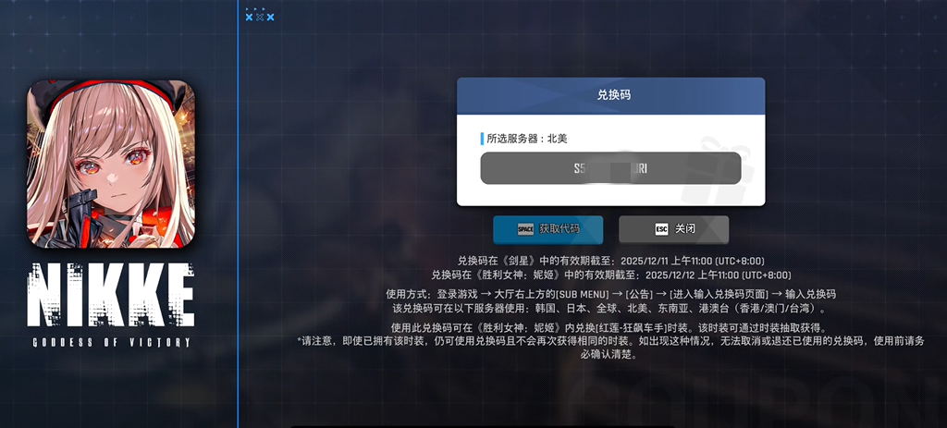Click the supported servers list line
Viewport: 947px width, 428px height.
(x=610, y=309)
